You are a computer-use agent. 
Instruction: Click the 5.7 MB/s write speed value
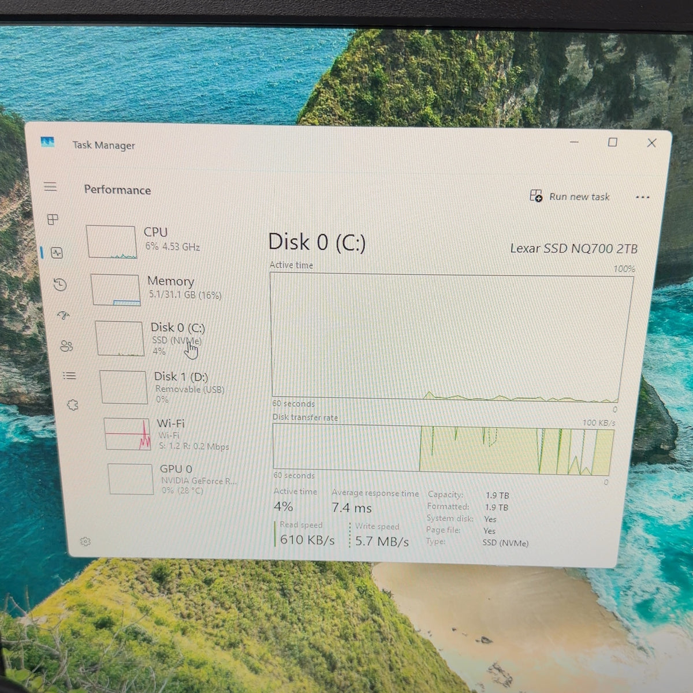click(382, 541)
